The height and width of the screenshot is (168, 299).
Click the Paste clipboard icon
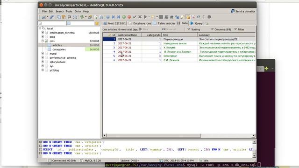click(x=64, y=17)
